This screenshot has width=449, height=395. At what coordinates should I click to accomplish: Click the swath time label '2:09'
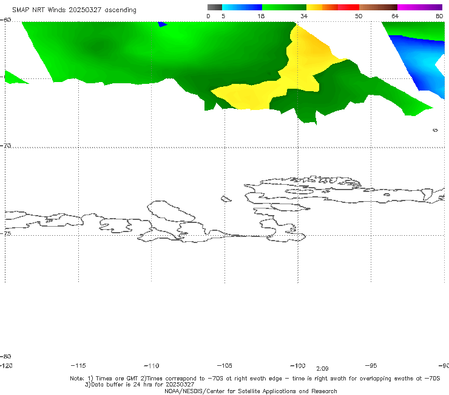point(322,369)
